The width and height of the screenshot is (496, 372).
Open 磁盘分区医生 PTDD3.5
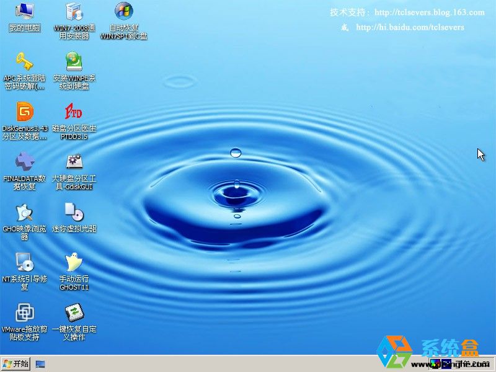coord(73,115)
